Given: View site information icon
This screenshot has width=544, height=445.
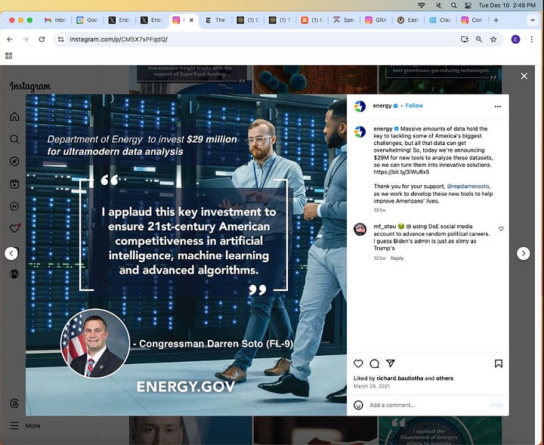Looking at the screenshot, I should click(61, 39).
